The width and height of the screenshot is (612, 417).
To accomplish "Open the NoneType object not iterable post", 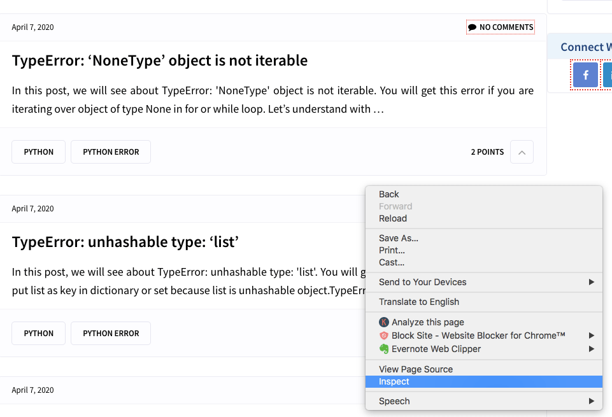I will pyautogui.click(x=159, y=60).
